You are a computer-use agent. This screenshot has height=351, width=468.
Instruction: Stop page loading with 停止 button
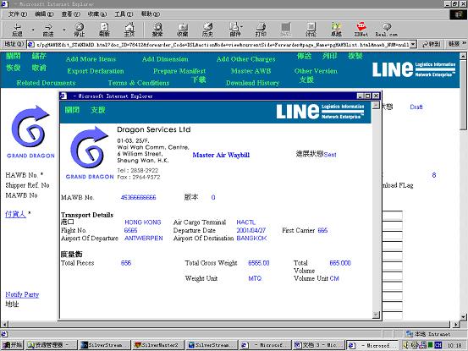pos(80,30)
